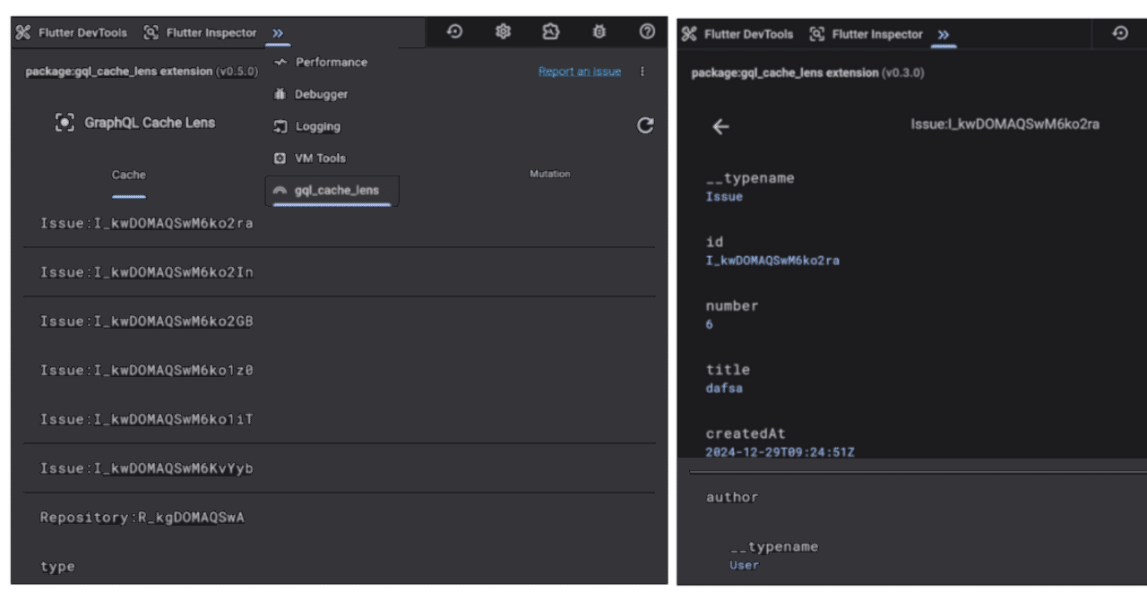The width and height of the screenshot is (1147, 600).
Task: Click the GraphQL Cache Lens logo icon
Action: [65, 123]
